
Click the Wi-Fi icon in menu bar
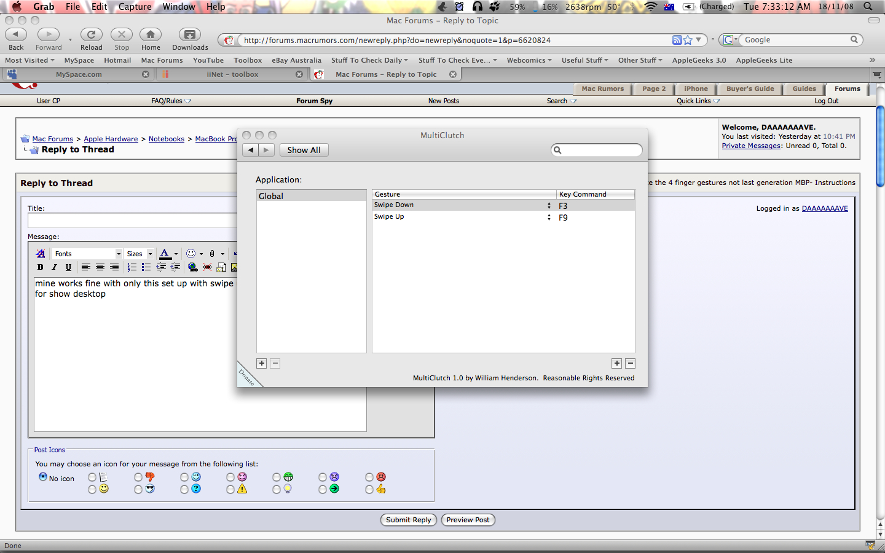(x=650, y=7)
